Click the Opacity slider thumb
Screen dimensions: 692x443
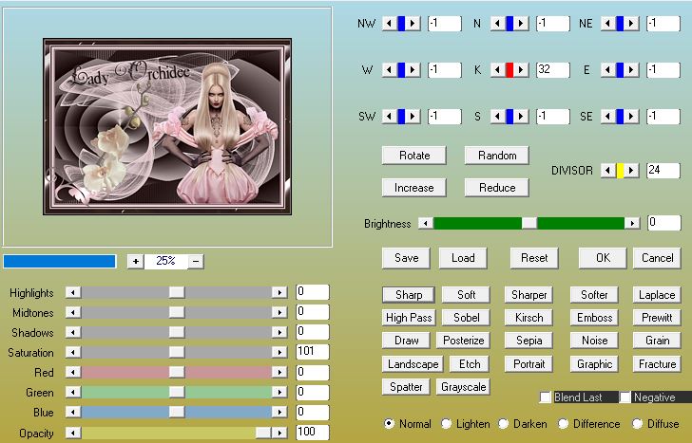click(263, 433)
